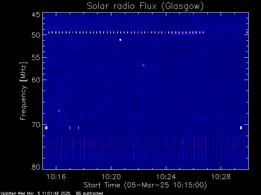Click the 'Updated Wed Mar 5 11:01:49 2025' text
Image resolution: width=261 pixels, height=195 pixels.
point(35,193)
